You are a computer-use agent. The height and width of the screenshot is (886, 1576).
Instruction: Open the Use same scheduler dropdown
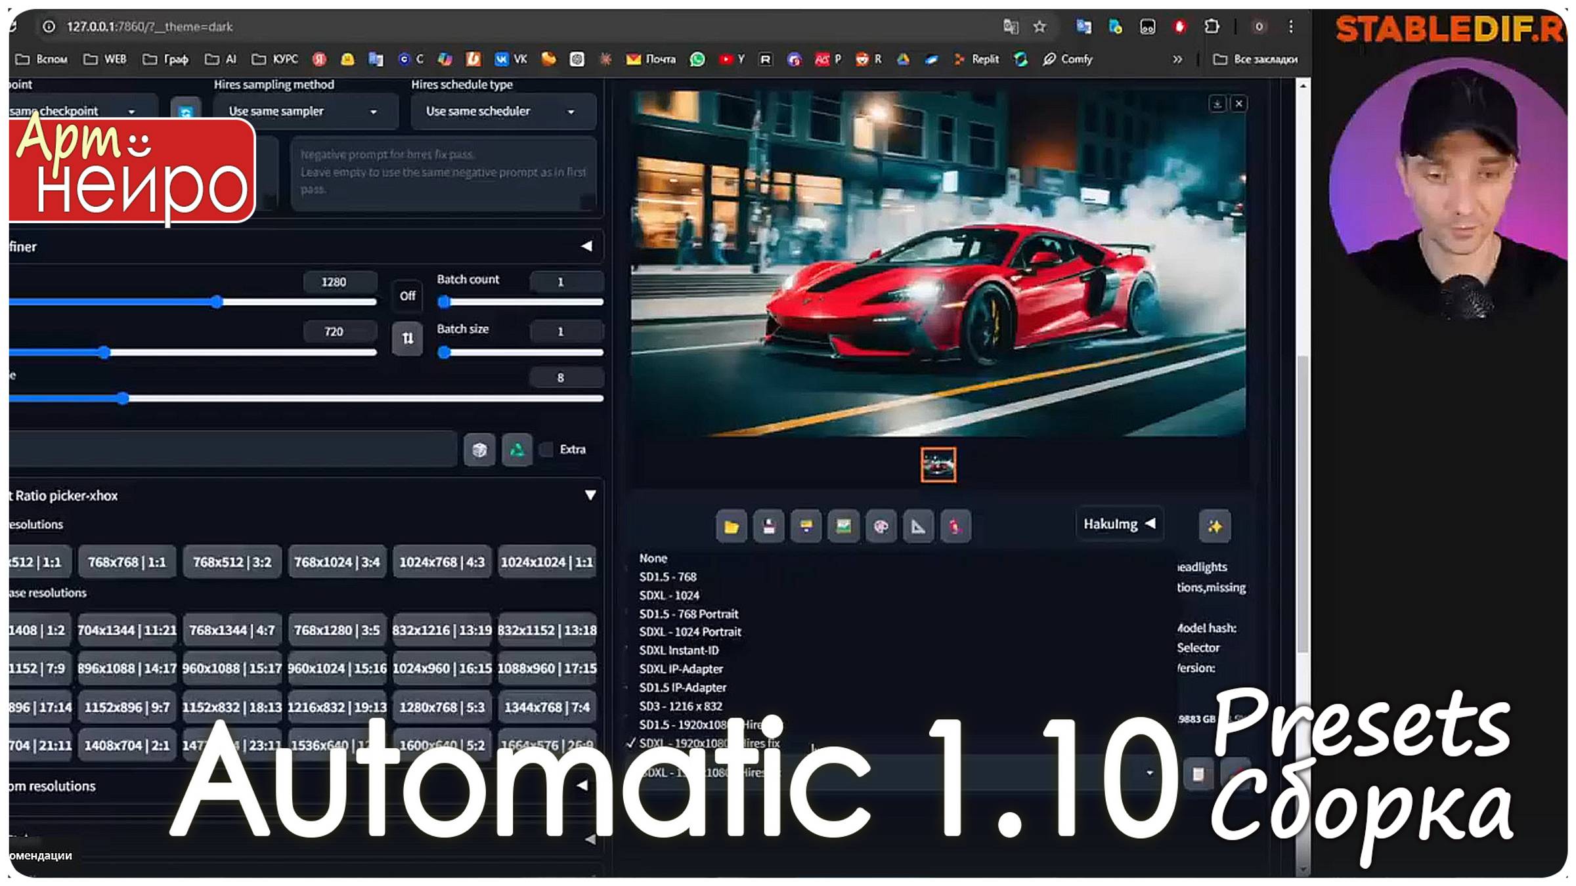pyautogui.click(x=501, y=111)
